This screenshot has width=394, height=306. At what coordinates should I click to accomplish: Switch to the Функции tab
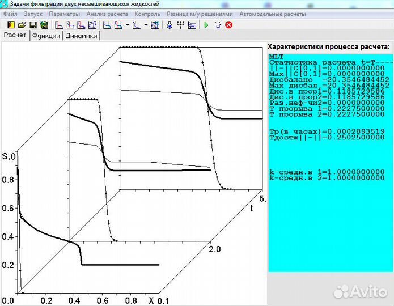pyautogui.click(x=46, y=36)
